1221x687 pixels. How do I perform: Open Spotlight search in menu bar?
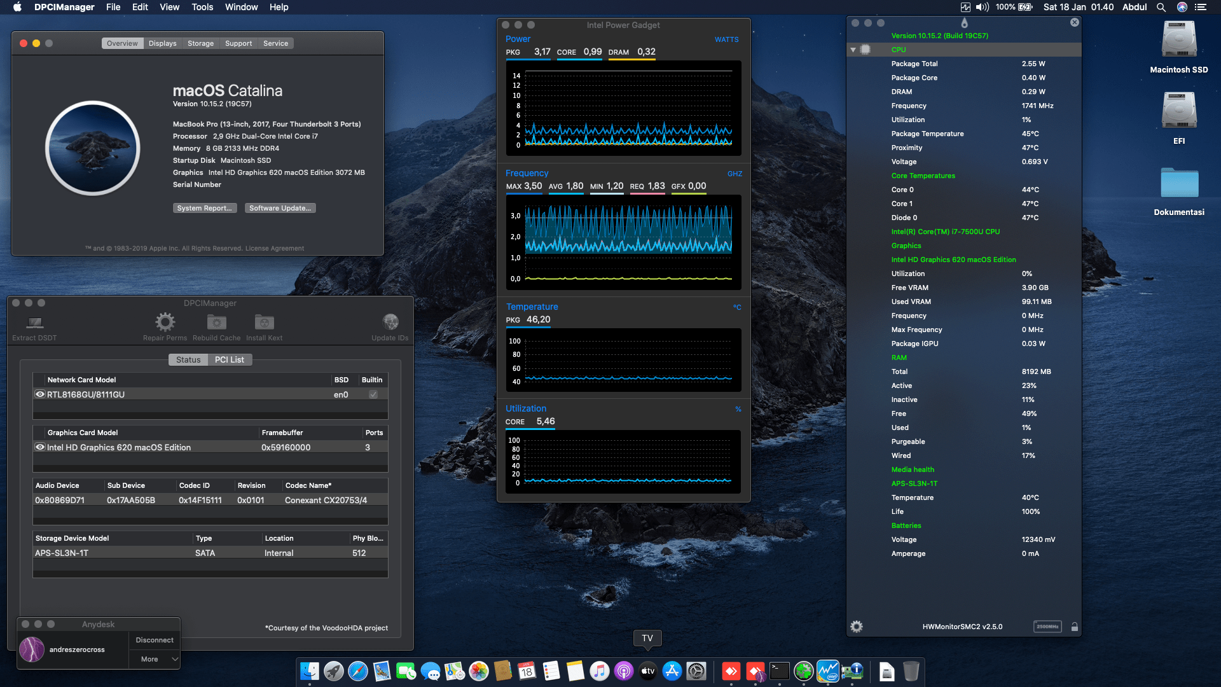point(1161,7)
